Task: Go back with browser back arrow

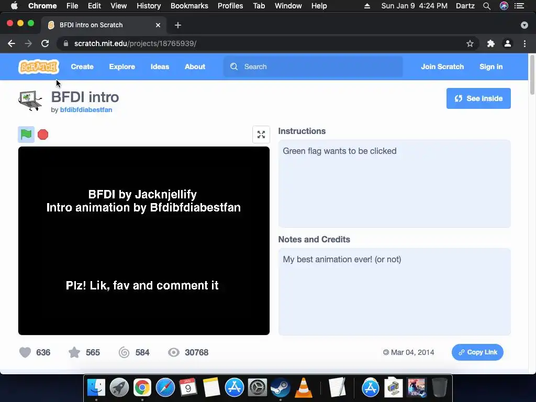Action: tap(12, 43)
